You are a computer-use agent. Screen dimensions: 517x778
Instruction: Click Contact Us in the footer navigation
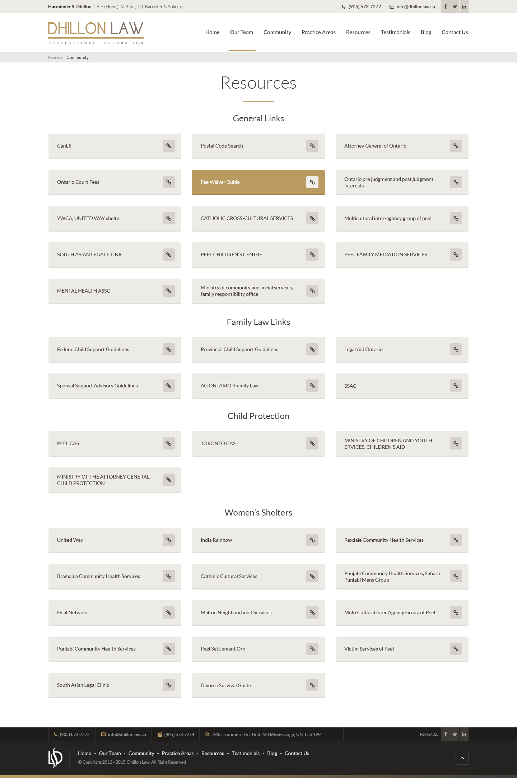coord(297,753)
